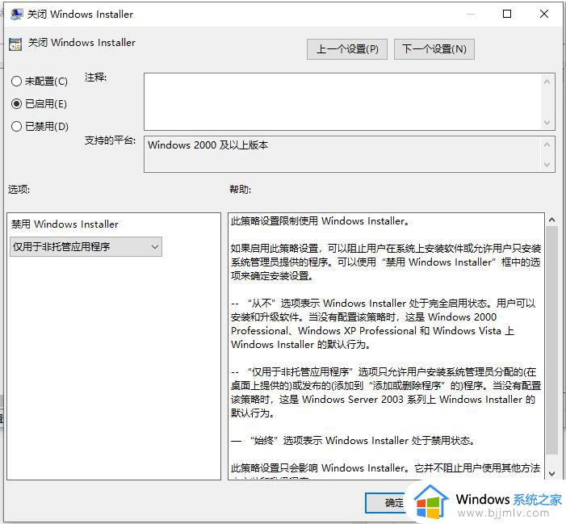Click the text Windows 2000 及以上版本
The height and width of the screenshot is (524, 566).
[x=208, y=145]
